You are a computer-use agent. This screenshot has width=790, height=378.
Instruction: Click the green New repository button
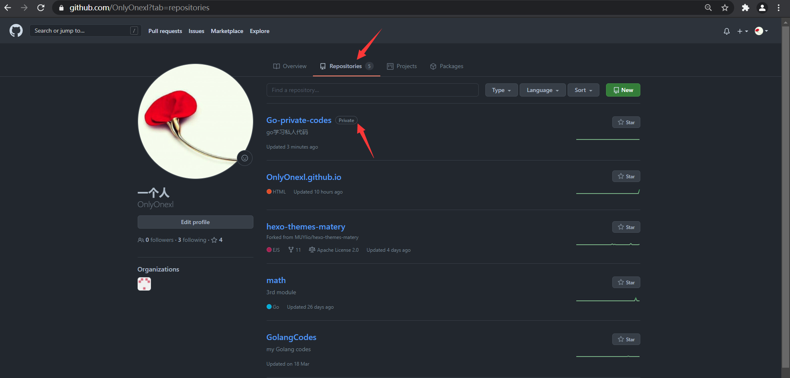tap(623, 90)
